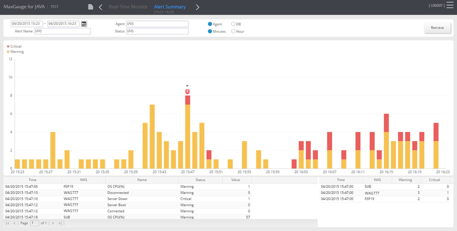Select the Alert Summary tab
The image size is (457, 231).
(170, 7)
